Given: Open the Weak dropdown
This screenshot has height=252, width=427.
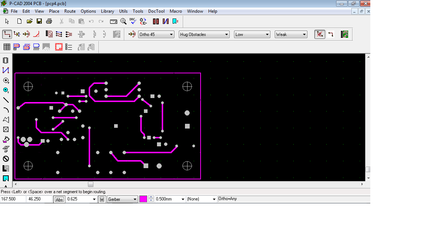Looking at the screenshot, I should [x=291, y=34].
